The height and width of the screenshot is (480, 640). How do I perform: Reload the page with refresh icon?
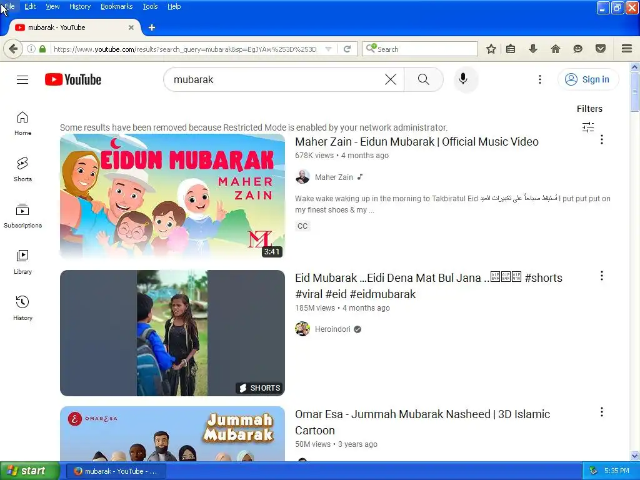pos(347,49)
